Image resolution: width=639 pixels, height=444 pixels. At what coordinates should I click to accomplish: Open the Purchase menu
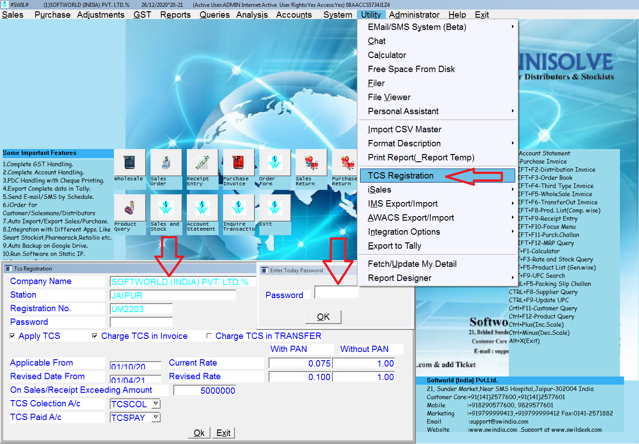click(x=53, y=14)
